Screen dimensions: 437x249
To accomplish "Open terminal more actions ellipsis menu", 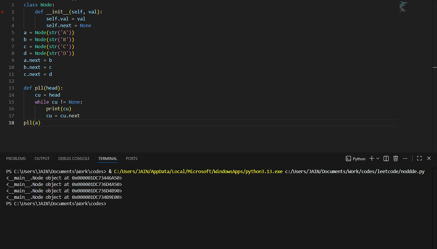I will [405, 158].
